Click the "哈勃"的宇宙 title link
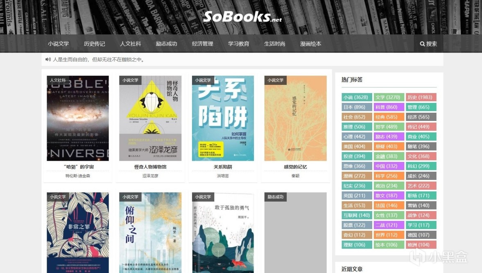This screenshot has height=273, width=482. (79, 167)
